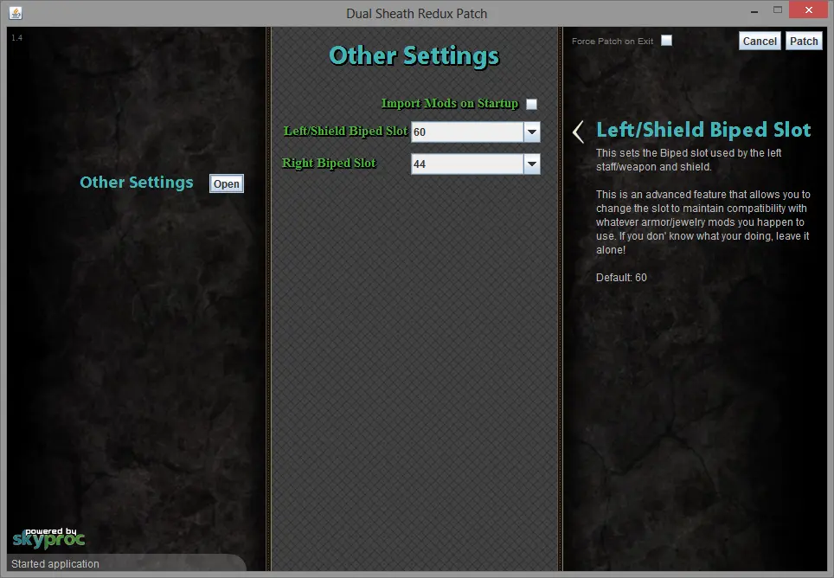Screen dimensions: 834x578
Task: Click the Cancel button
Action: coord(760,41)
